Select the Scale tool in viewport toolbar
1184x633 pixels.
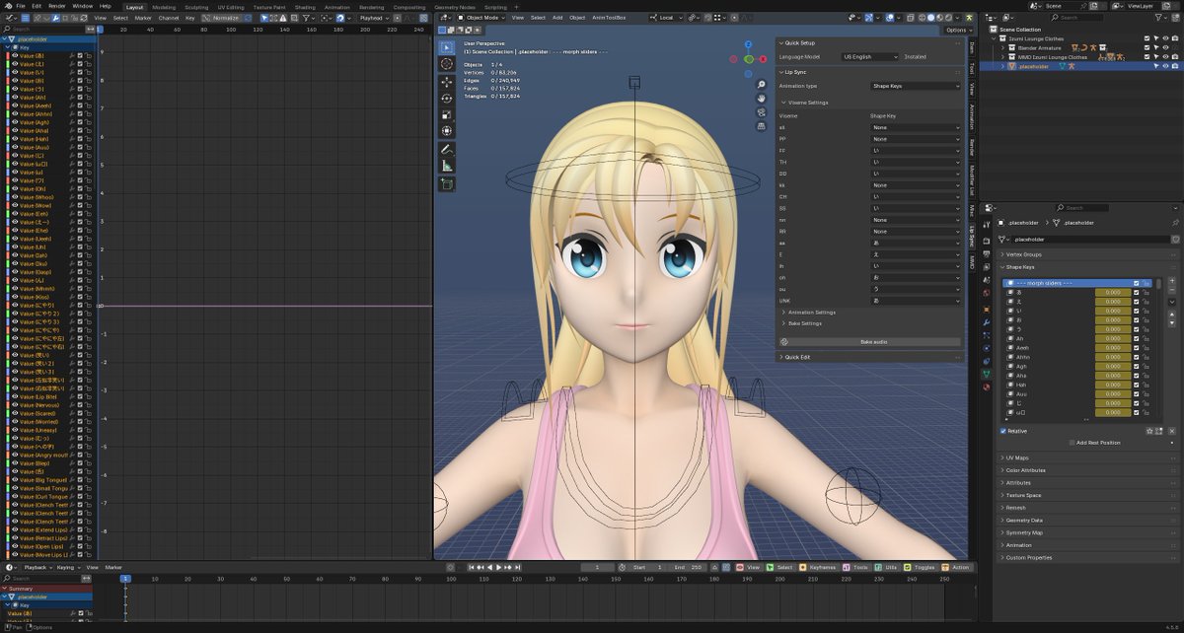coord(446,114)
